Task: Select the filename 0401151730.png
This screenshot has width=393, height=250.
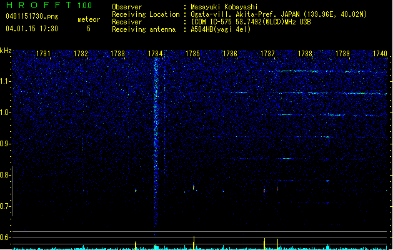Action: tap(32, 16)
